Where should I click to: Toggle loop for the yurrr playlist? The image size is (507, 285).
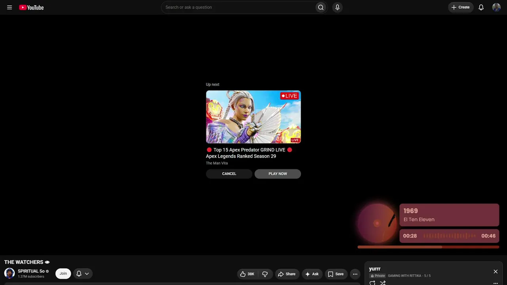click(x=372, y=283)
